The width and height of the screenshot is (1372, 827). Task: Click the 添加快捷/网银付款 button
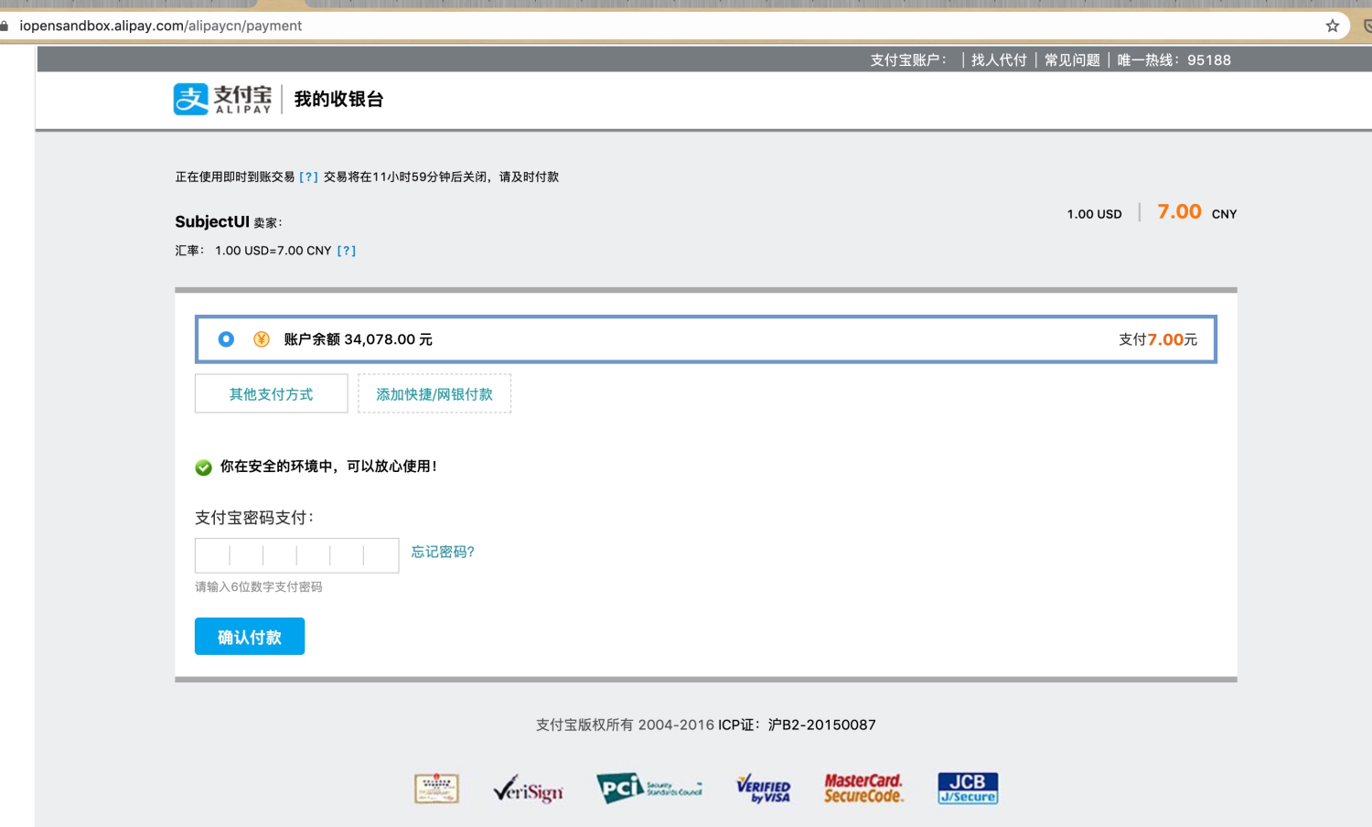pyautogui.click(x=434, y=393)
